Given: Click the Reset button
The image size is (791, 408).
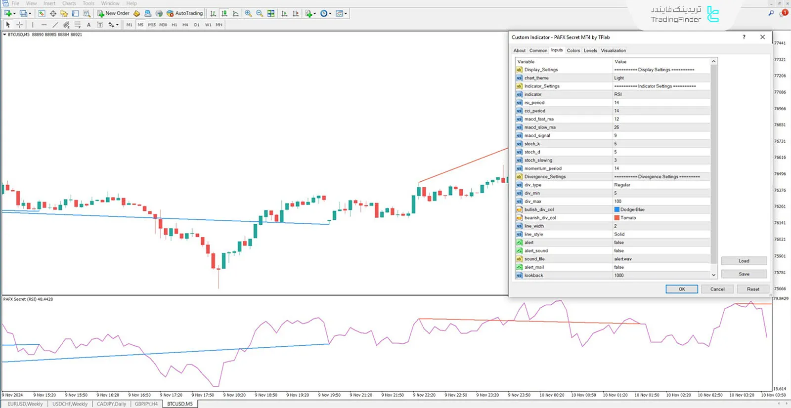Looking at the screenshot, I should click(752, 289).
